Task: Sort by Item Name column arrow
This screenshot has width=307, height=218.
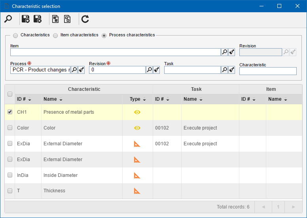Action: pos(286,100)
